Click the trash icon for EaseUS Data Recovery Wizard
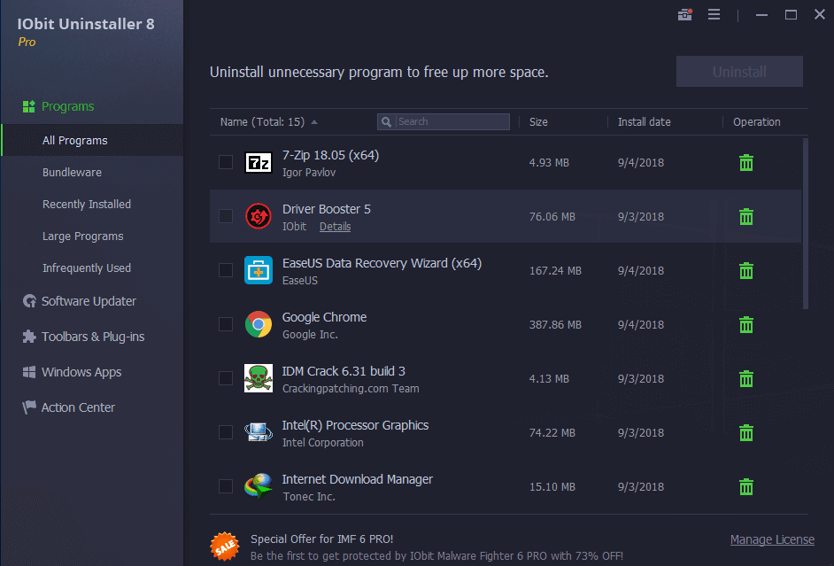Screen dimensions: 834x566 (x=746, y=271)
